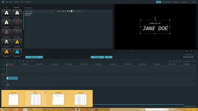198x111 pixels.
Task: Open Message link
Action: [x=176, y=2]
